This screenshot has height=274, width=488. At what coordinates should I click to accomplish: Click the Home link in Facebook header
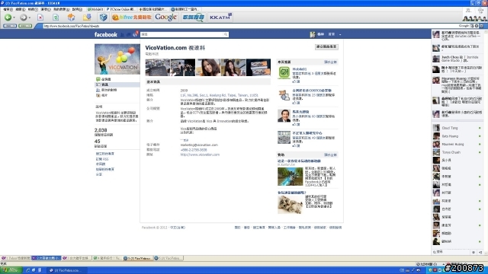(x=332, y=34)
